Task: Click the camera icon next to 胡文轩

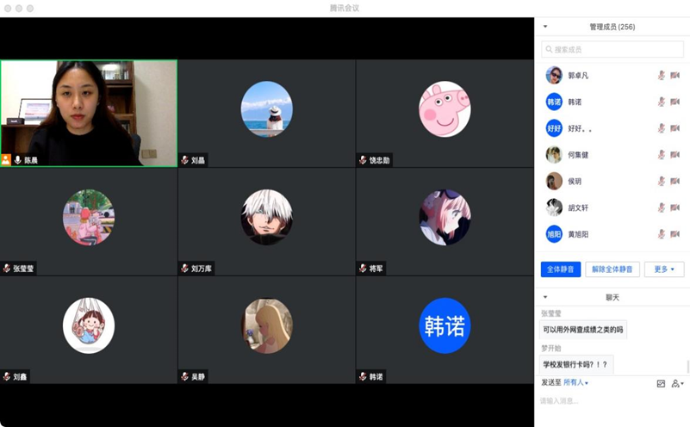Action: [674, 207]
